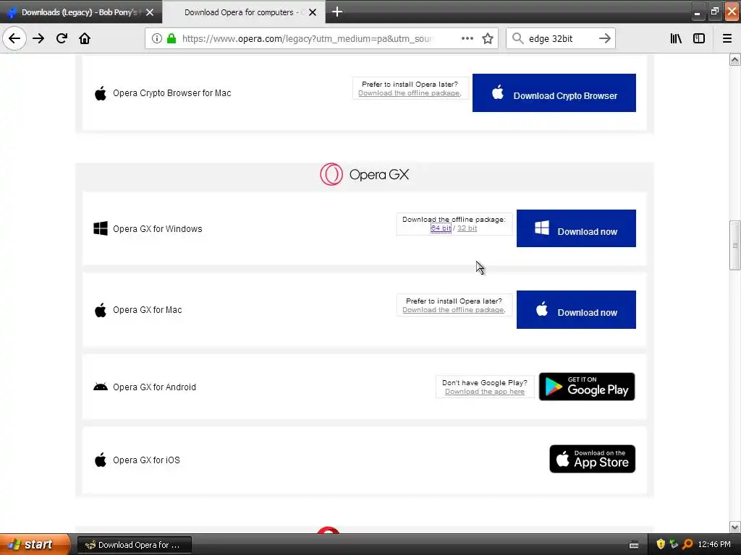Open the home page
741x555 pixels.
[x=85, y=38]
